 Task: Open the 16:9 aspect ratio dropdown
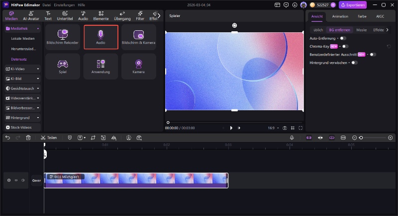(x=273, y=128)
